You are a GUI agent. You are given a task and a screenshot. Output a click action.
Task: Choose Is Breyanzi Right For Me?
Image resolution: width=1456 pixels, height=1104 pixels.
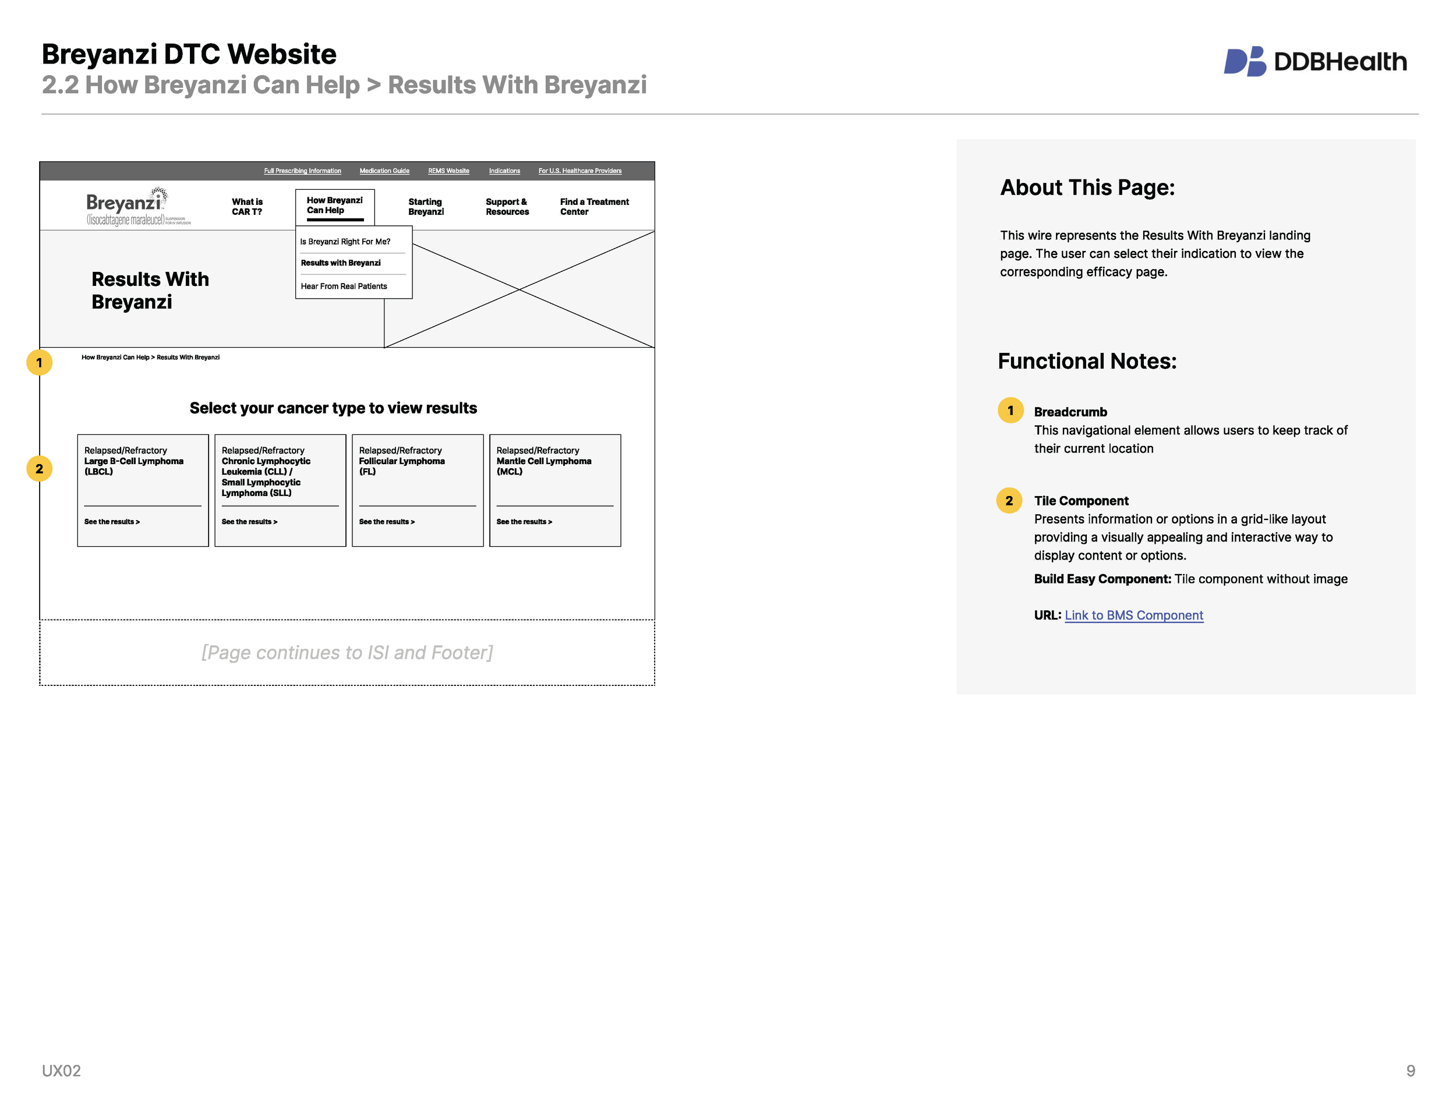345,242
